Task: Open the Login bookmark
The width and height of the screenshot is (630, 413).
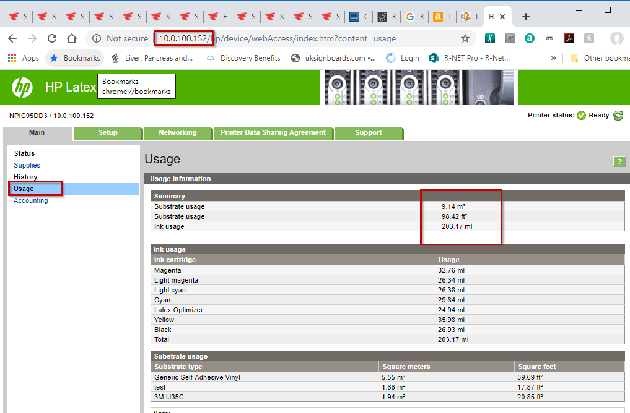Action: 403,58
